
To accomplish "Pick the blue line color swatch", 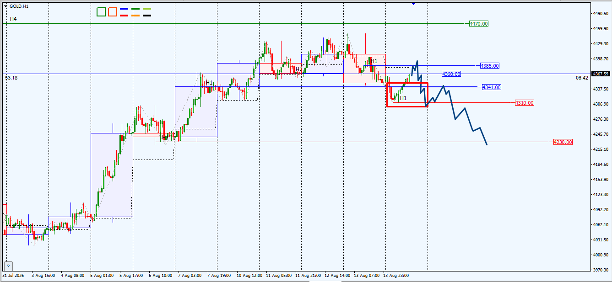I will point(124,9).
